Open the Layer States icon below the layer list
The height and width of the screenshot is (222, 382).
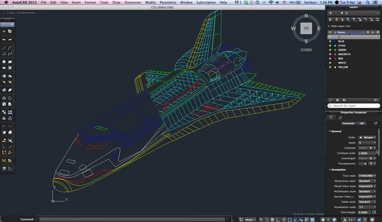(x=331, y=100)
